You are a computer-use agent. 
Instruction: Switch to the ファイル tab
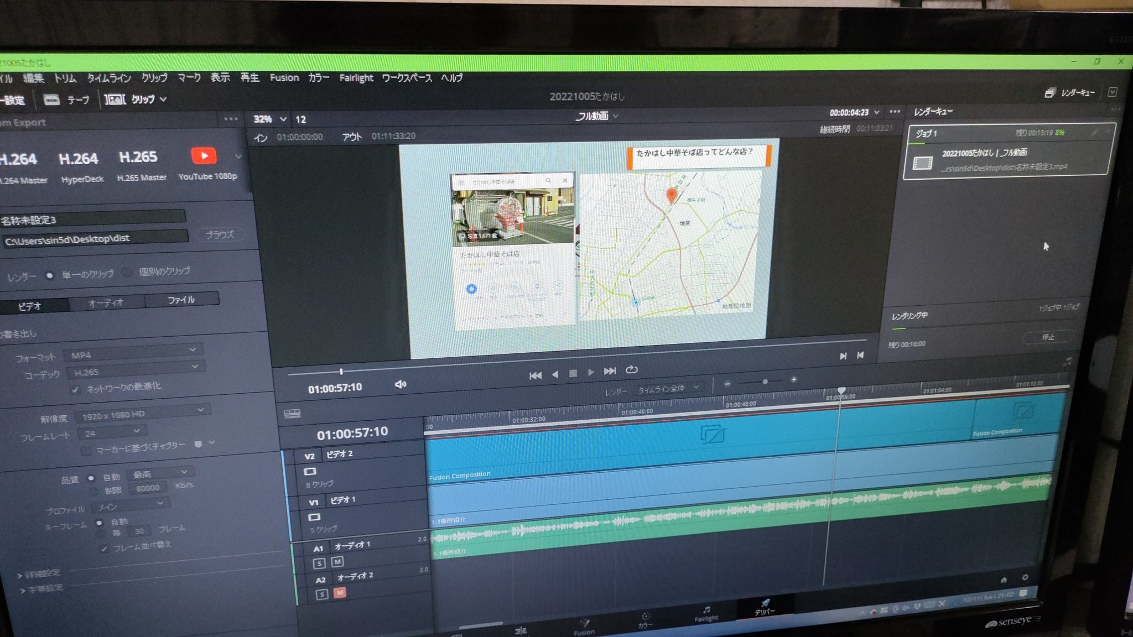(x=181, y=300)
